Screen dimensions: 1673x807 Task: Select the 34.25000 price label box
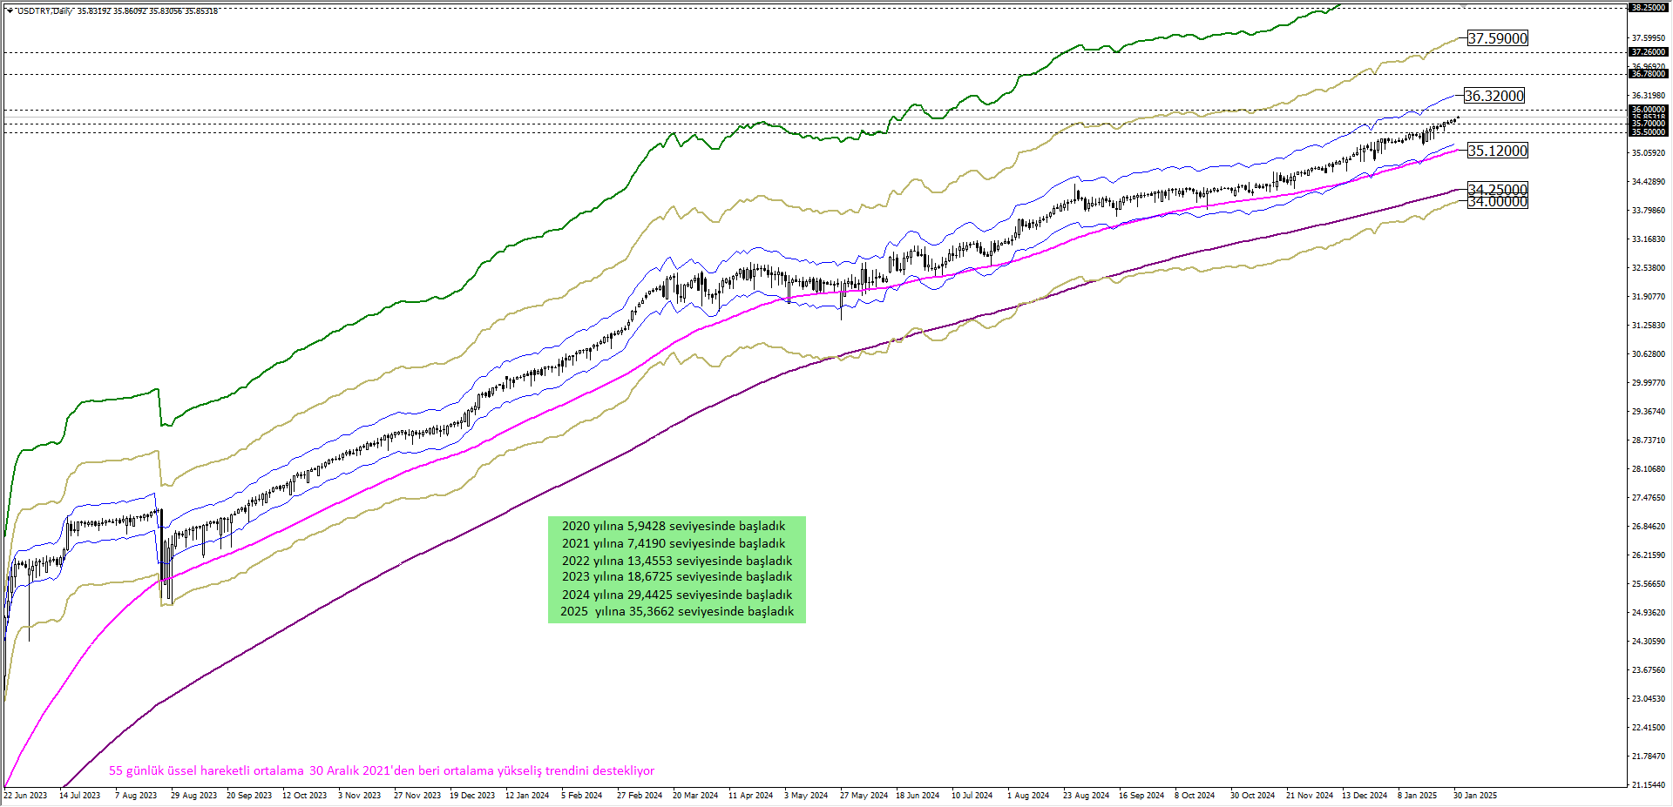tap(1497, 189)
